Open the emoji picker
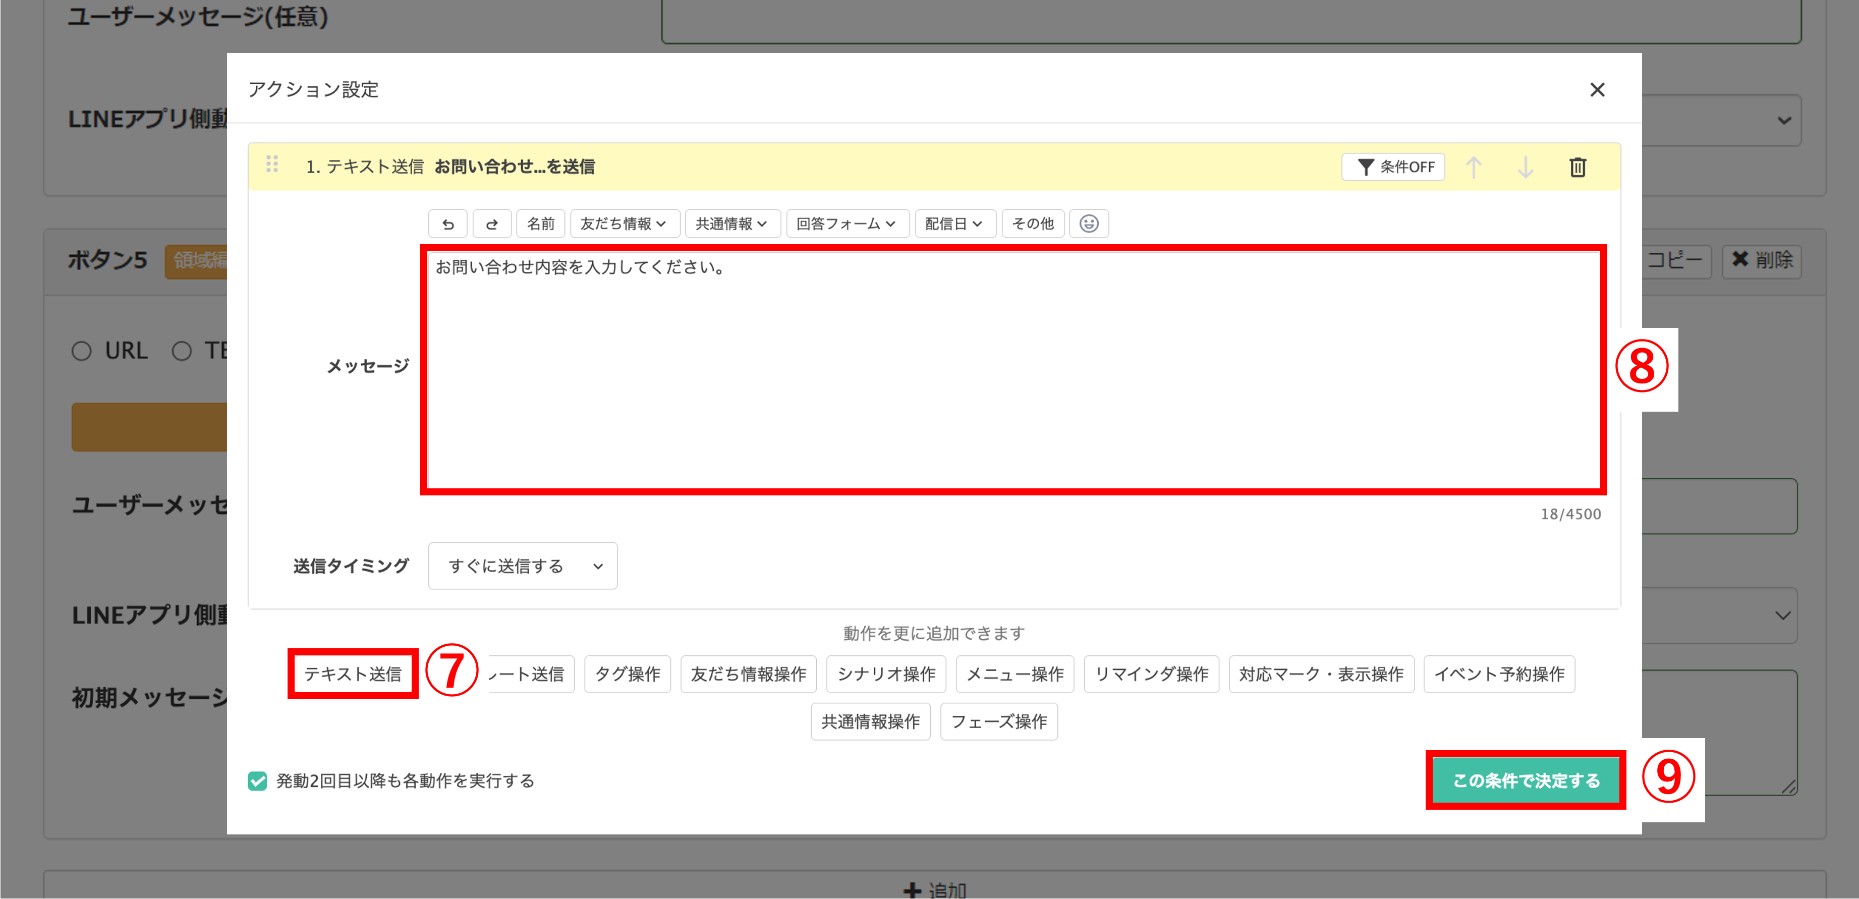Viewport: 1859px width, 899px height. coord(1088,223)
